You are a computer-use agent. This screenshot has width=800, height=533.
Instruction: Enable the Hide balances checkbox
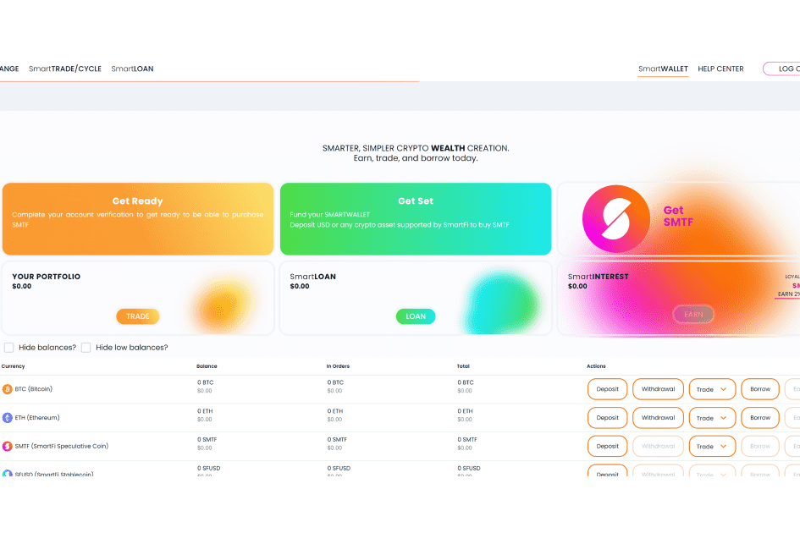(x=8, y=347)
